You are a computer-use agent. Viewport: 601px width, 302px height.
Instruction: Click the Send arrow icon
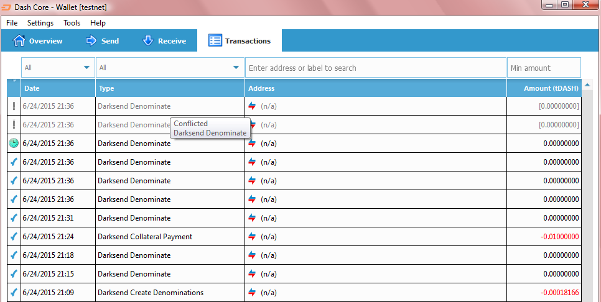pos(91,40)
